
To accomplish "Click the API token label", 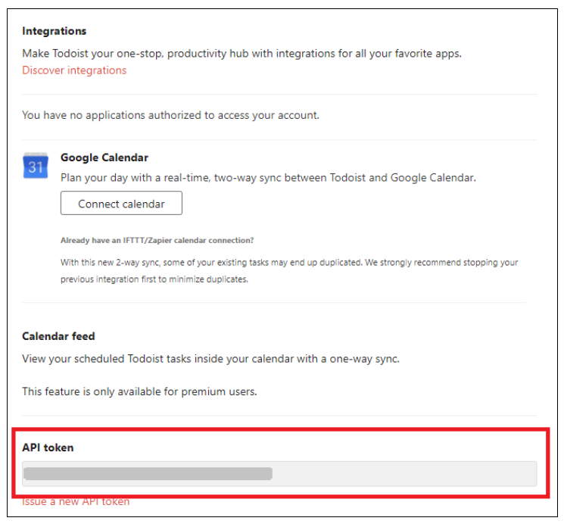I will [48, 448].
